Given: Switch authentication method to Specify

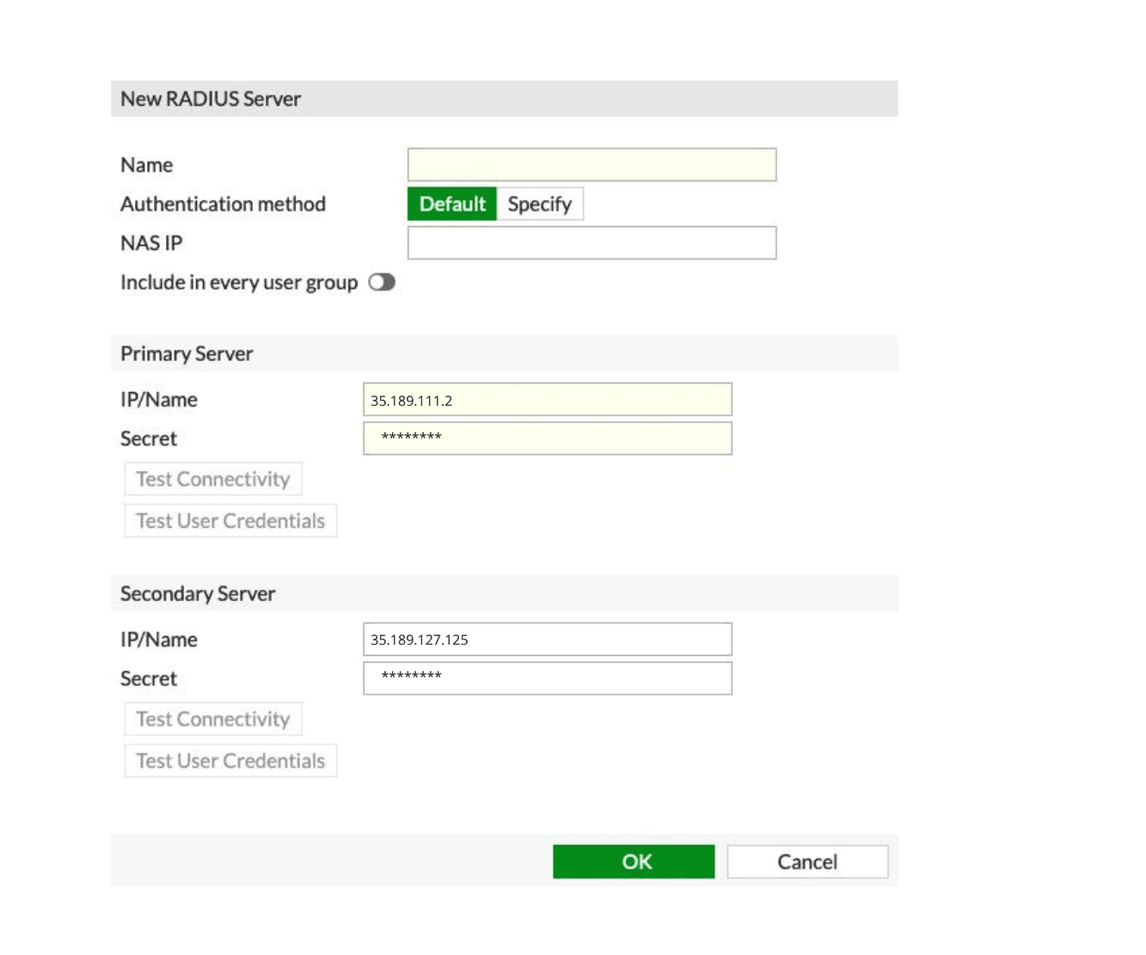Looking at the screenshot, I should pyautogui.click(x=539, y=205).
